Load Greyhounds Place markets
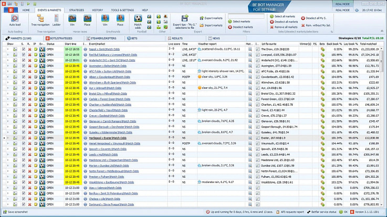This screenshot has width=387, height=217. pos(120,20)
